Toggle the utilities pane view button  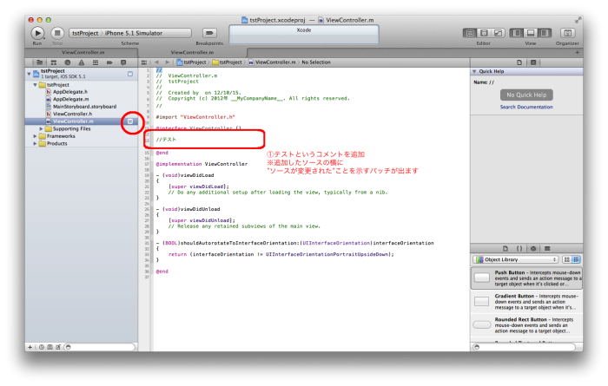[545, 33]
